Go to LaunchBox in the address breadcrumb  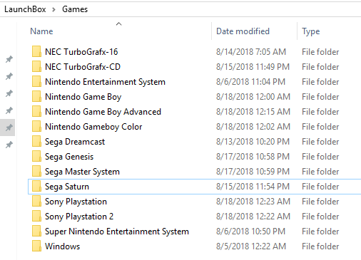[x=25, y=9]
